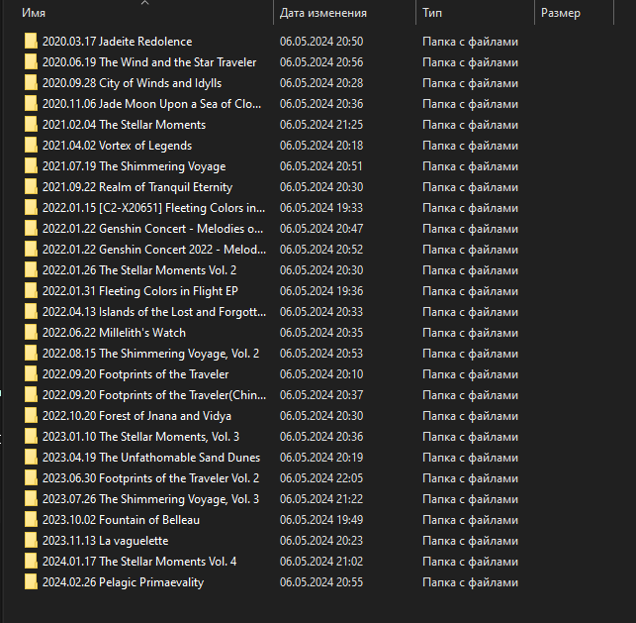Click date '06.05.2024 19:33' cell
The height and width of the screenshot is (623, 636).
(x=321, y=208)
